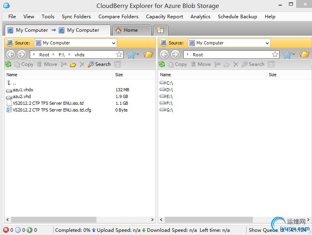Screen dimensions: 312x235
Task: Go back in the left pane
Action: coord(11,54)
